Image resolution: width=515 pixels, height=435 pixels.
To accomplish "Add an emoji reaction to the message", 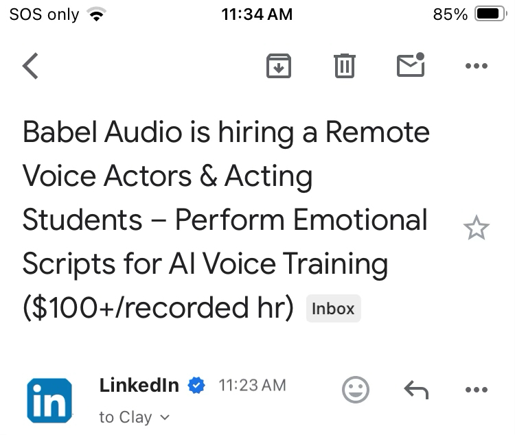I will [x=355, y=390].
